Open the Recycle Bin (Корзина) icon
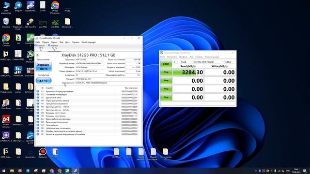Image resolution: width=310 pixels, height=174 pixels. tap(6, 23)
